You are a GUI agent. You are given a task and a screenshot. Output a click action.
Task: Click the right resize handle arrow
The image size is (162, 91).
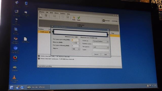[108, 35]
